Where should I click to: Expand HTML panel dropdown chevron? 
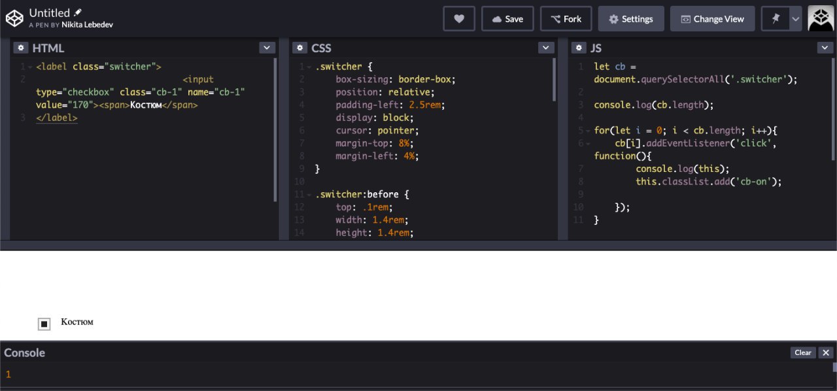[x=267, y=48]
